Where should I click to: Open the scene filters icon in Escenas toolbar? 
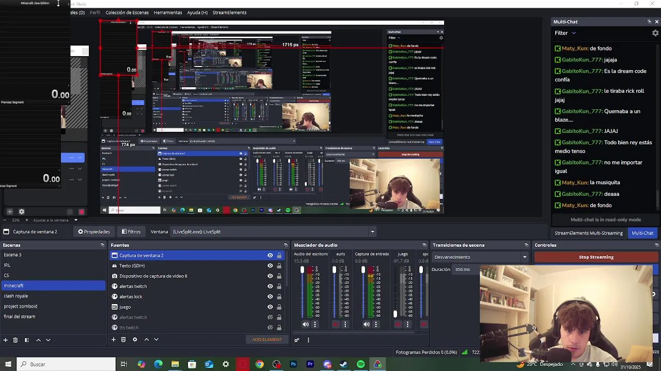click(27, 340)
